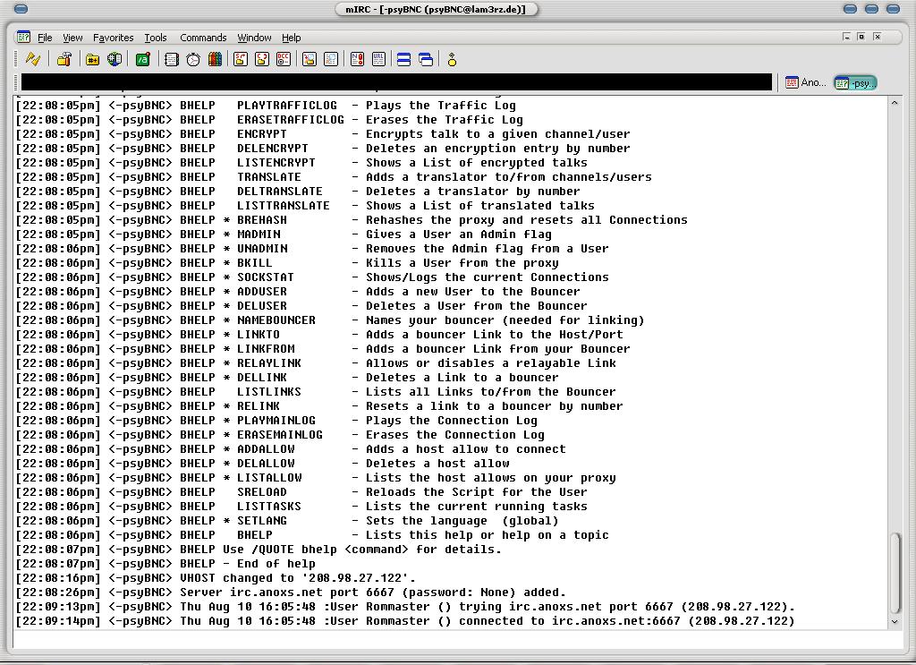Click the DCC Chat icon

point(262,59)
